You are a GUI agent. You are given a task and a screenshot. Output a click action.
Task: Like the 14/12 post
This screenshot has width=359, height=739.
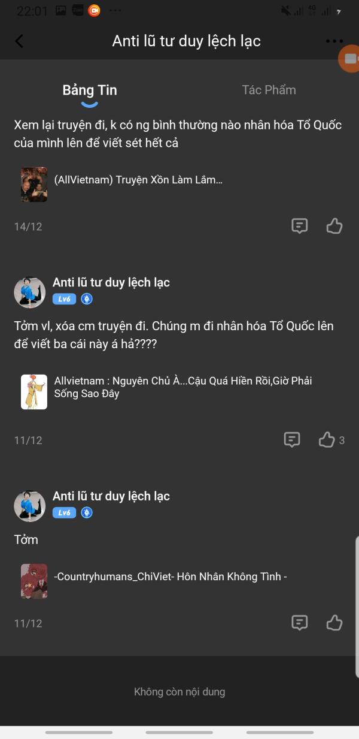334,225
